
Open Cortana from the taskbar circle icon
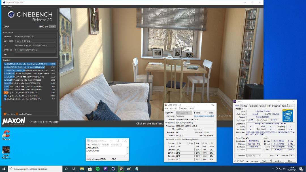(66, 169)
